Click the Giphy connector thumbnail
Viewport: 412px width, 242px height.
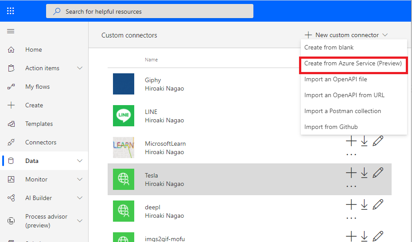(124, 84)
